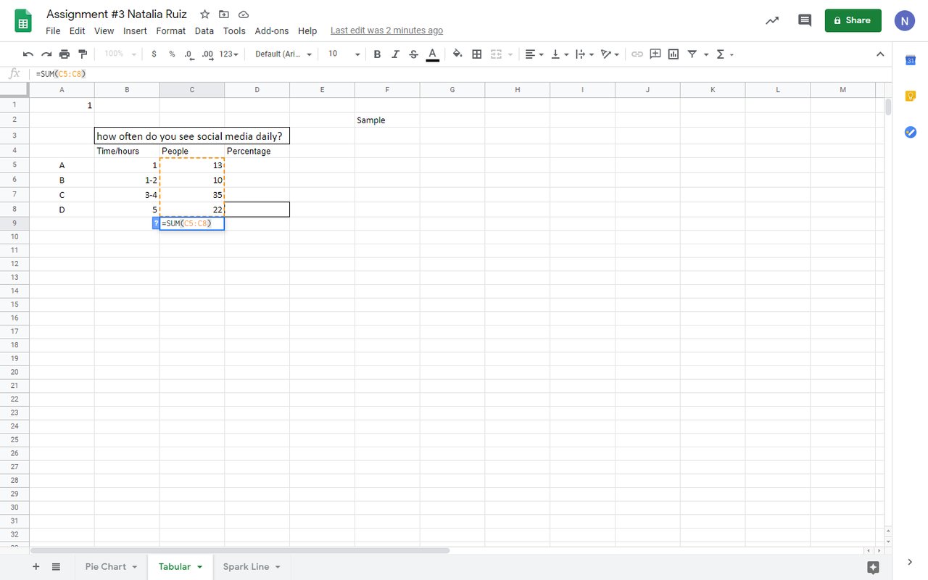Open the Sheets home icon

[23, 21]
